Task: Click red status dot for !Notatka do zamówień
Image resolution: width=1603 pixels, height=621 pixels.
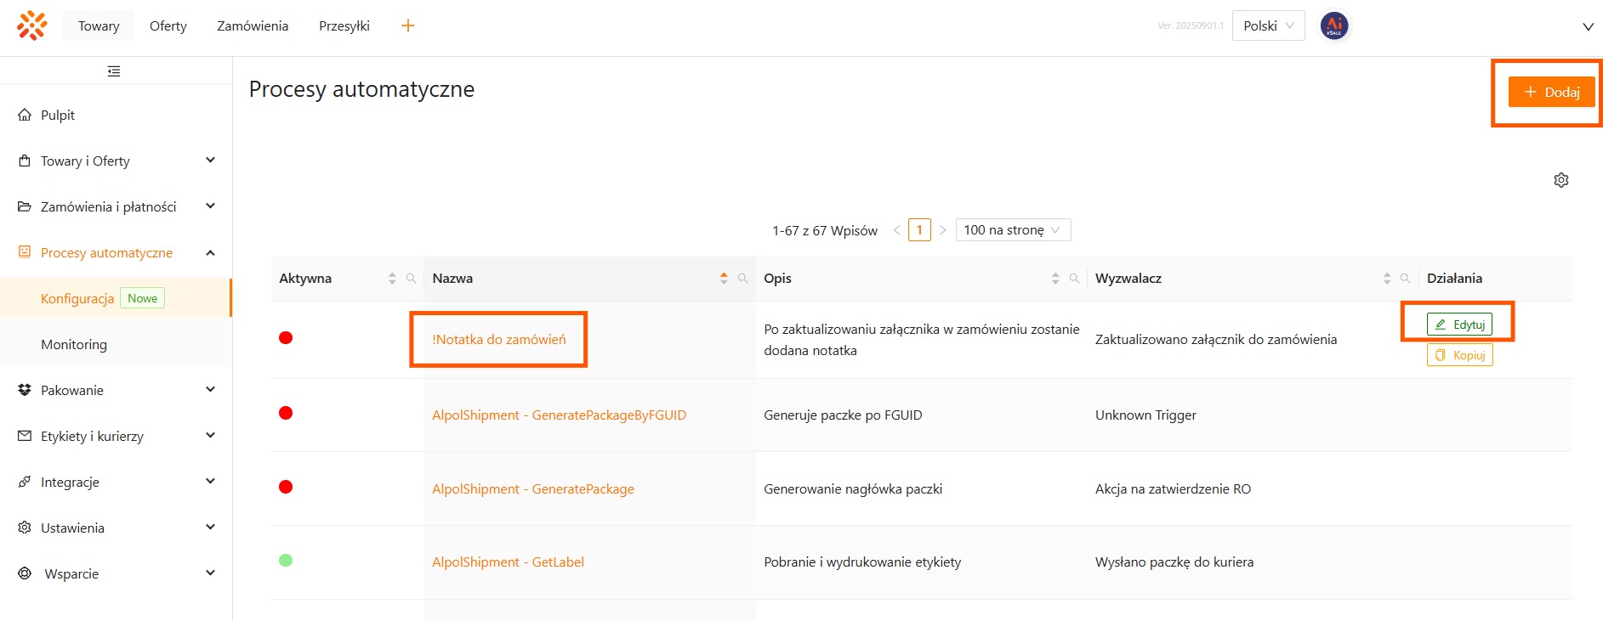Action: click(286, 338)
